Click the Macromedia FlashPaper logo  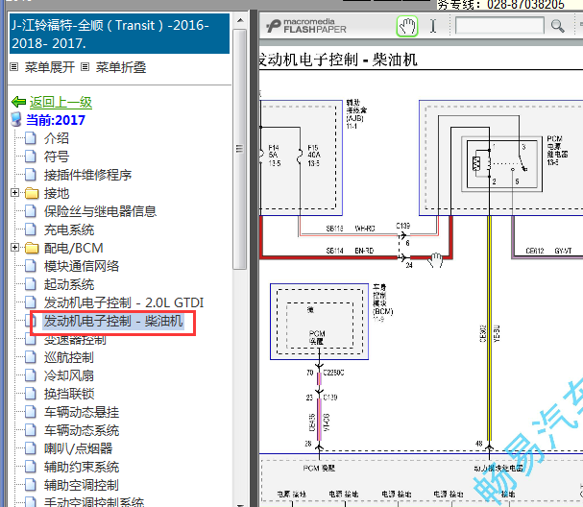[x=306, y=26]
